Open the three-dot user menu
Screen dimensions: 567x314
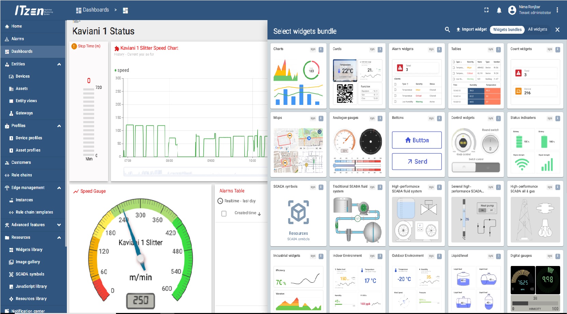click(557, 10)
